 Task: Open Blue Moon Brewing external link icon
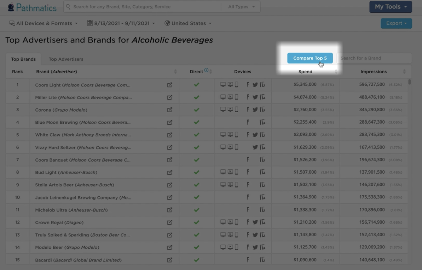[x=169, y=122]
